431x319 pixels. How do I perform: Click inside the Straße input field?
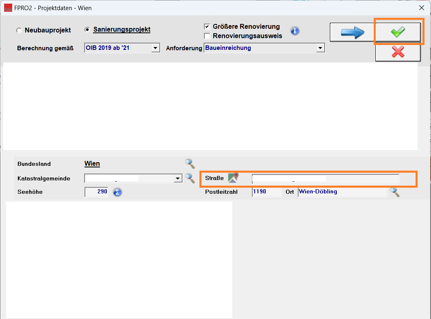pyautogui.click(x=325, y=178)
